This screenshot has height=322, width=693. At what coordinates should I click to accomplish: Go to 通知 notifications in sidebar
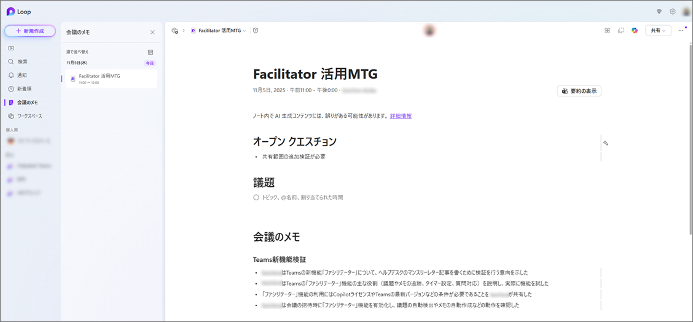tap(22, 75)
